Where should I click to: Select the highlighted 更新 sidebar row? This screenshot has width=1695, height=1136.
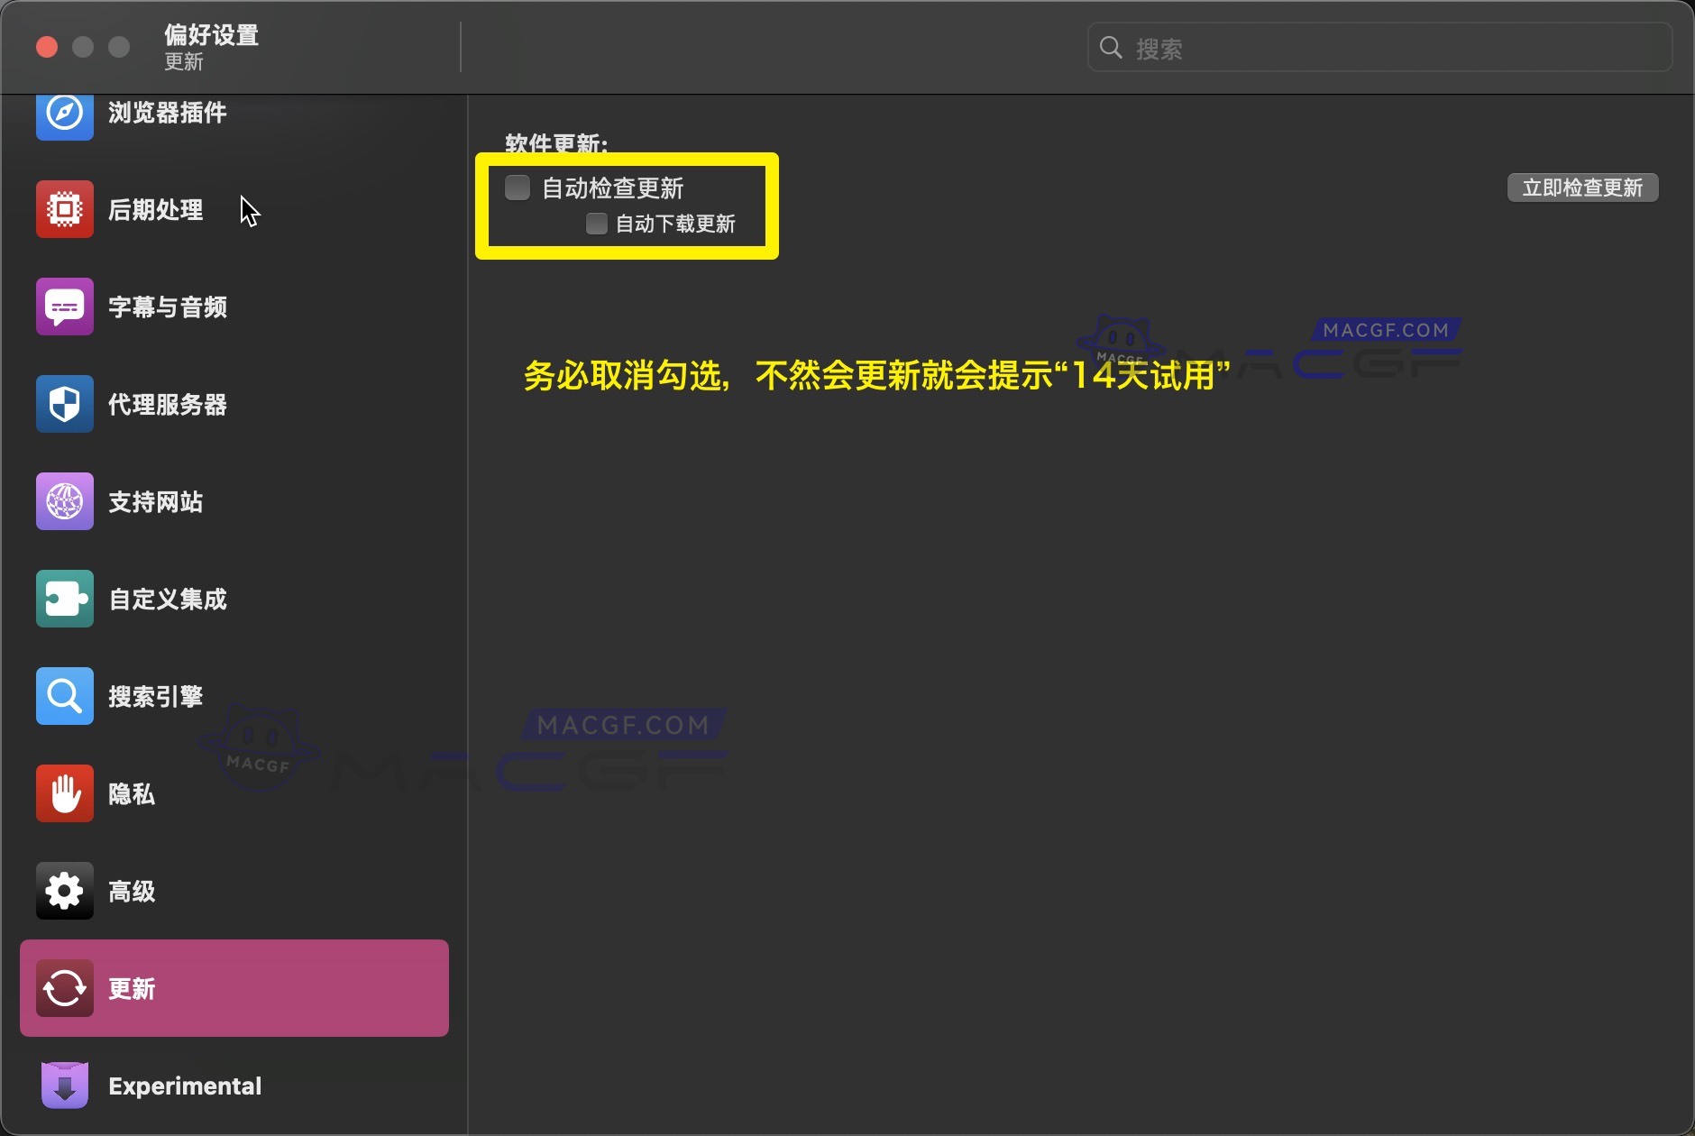(x=234, y=988)
